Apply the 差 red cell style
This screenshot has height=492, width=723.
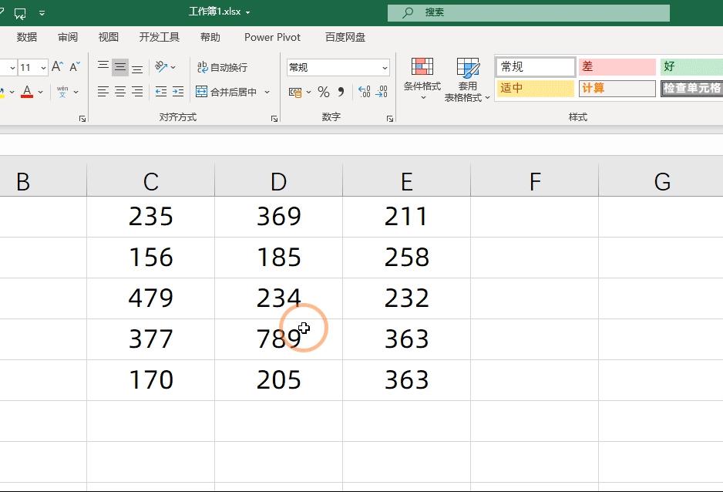pos(617,67)
